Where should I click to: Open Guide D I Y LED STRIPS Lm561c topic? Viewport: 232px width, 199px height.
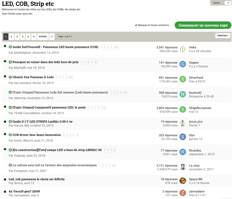coord(42,122)
